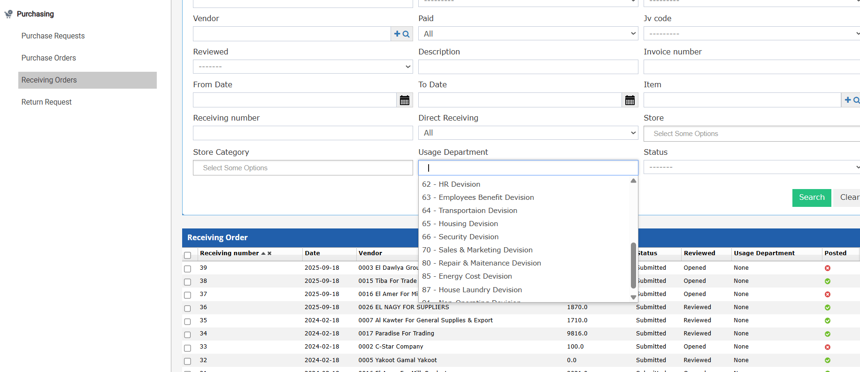860x372 pixels.
Task: Open the Direct Receiving dropdown
Action: [x=528, y=133]
